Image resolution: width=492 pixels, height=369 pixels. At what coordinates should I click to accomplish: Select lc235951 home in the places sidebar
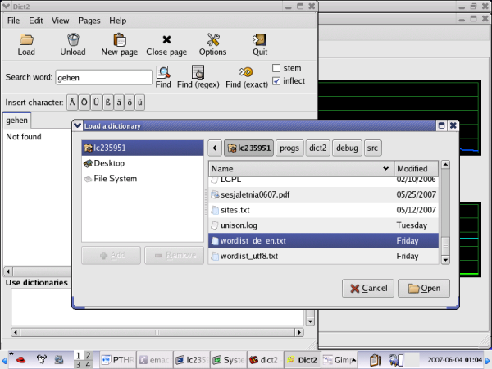[143, 148]
